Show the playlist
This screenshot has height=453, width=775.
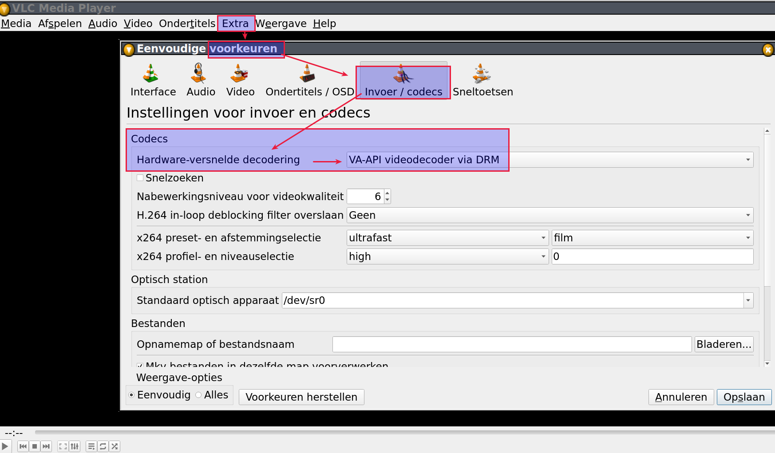91,446
